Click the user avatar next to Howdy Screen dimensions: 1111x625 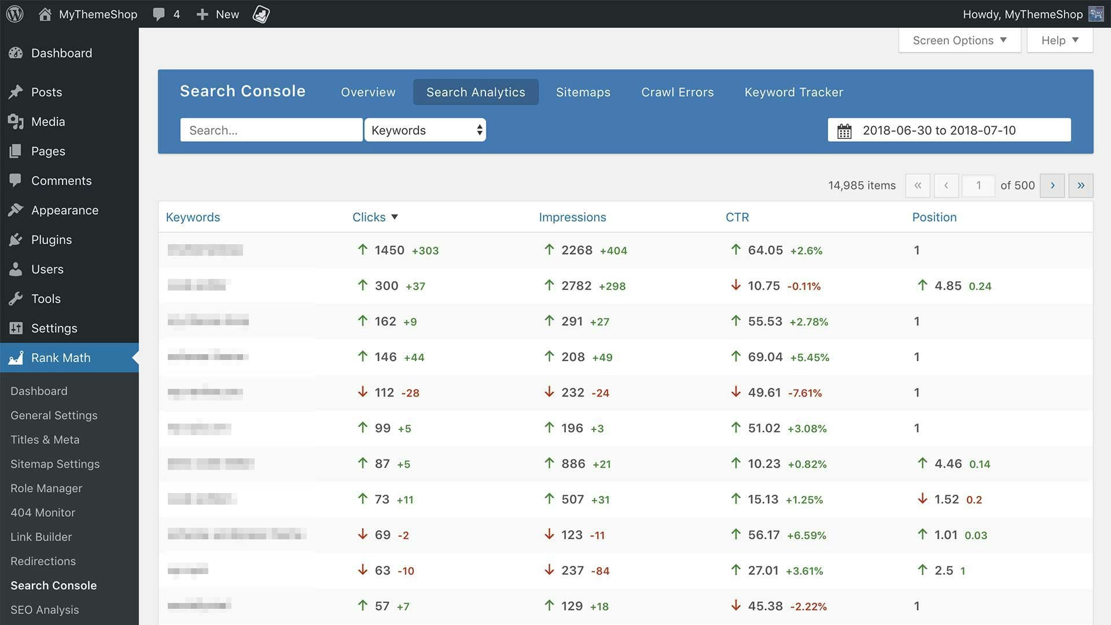(1096, 14)
